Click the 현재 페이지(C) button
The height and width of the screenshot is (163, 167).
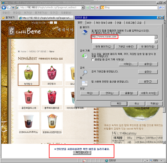click(x=103, y=47)
